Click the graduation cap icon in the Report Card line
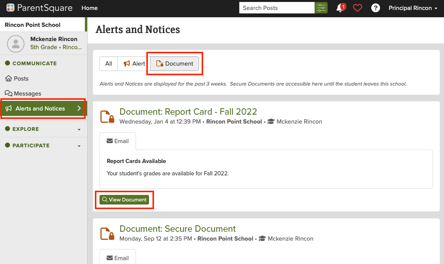The image size is (444, 264). [x=271, y=122]
